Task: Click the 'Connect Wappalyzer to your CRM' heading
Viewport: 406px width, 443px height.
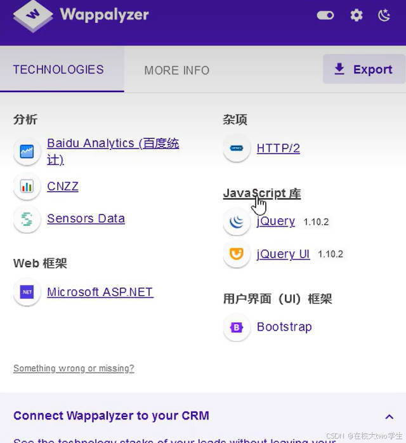Action: pos(111,416)
